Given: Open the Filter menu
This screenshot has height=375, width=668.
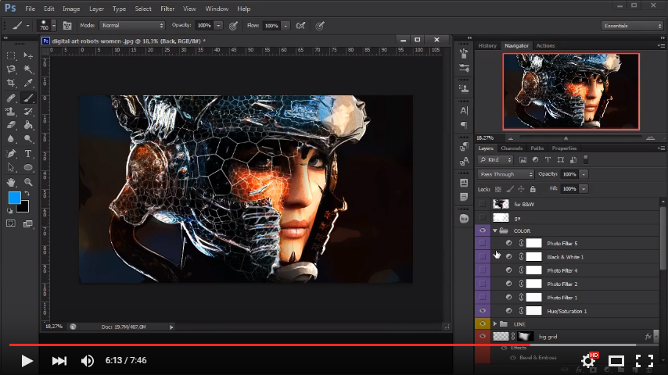Looking at the screenshot, I should 167,9.
